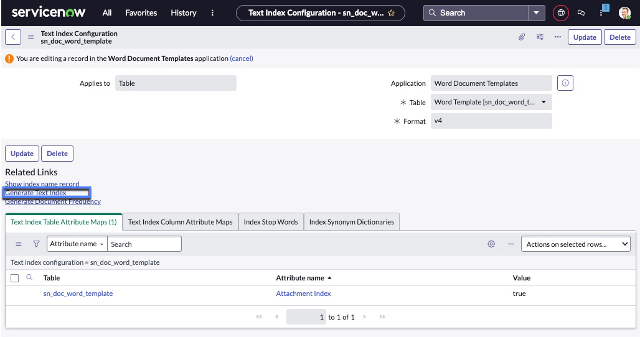Click the list Search input box
Screen dimensions: 640x337
(144, 244)
